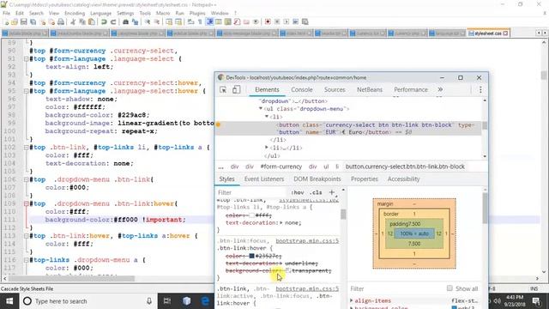Save the current file via toolbar icon

tap(24, 21)
